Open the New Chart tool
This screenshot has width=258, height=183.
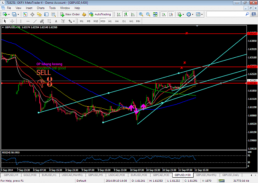[5, 14]
